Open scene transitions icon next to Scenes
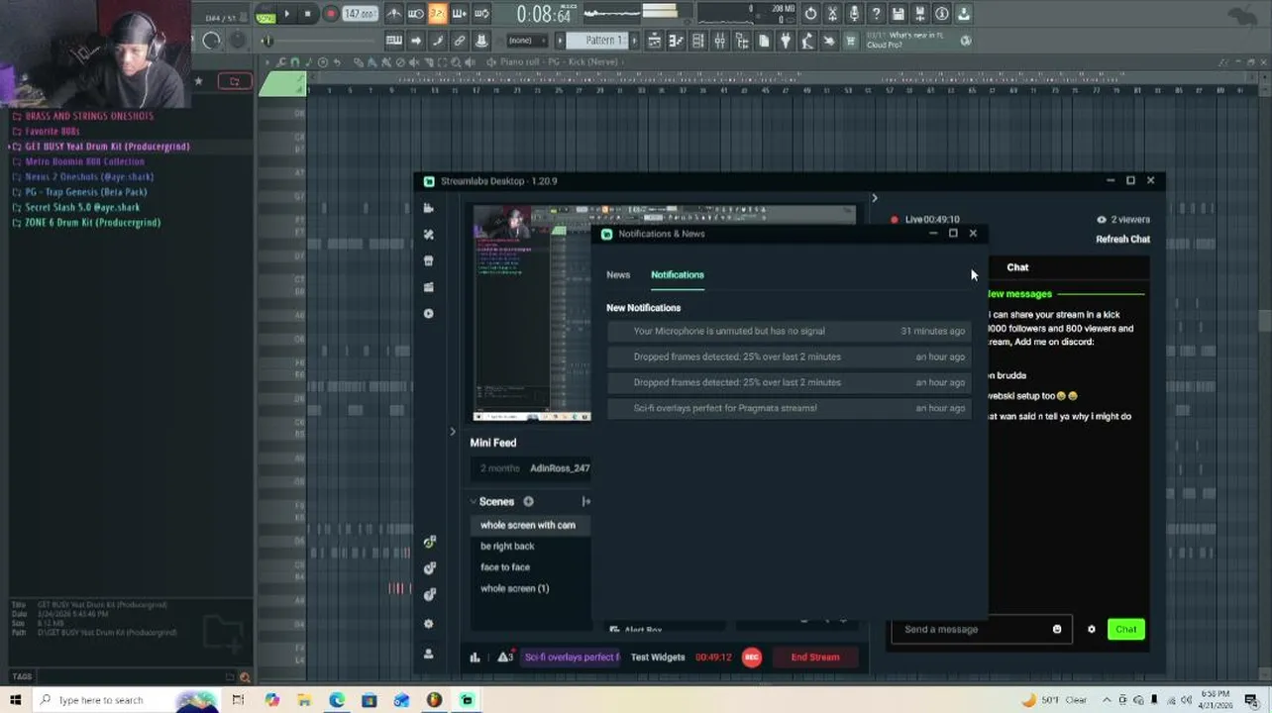 point(585,502)
